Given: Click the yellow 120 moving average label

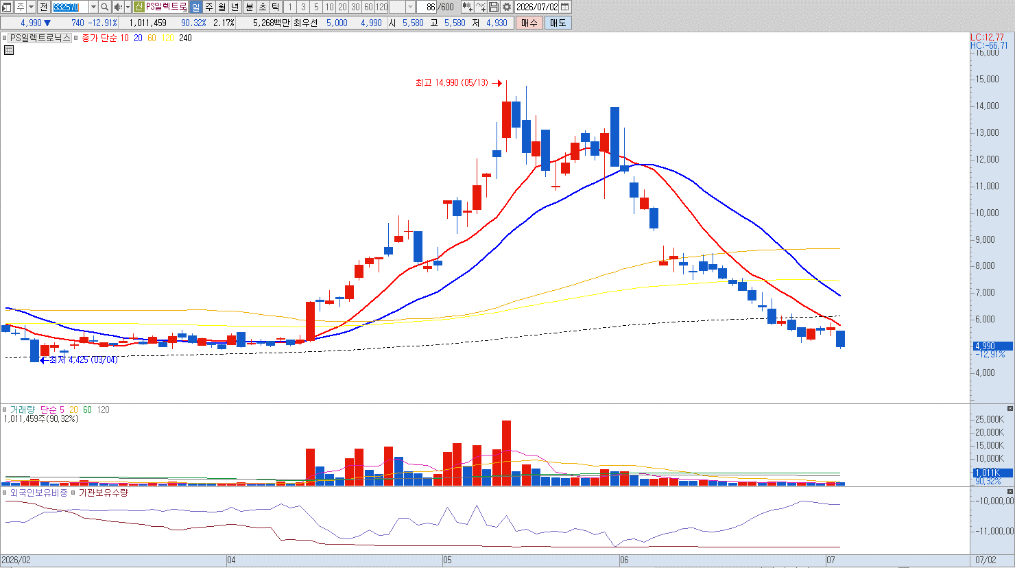Looking at the screenshot, I should 167,38.
